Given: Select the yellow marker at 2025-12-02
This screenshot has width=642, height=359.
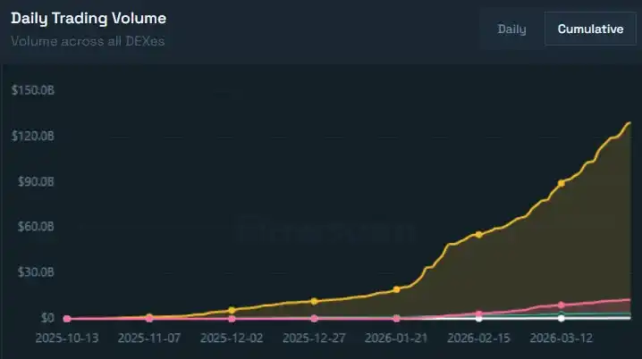Looking at the screenshot, I should pos(232,310).
